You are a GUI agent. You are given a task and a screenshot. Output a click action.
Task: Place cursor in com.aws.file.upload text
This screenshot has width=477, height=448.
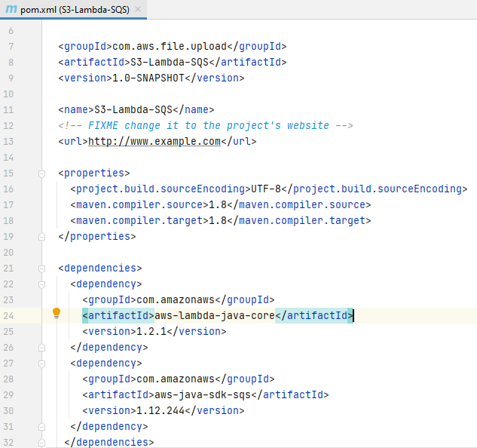point(170,46)
